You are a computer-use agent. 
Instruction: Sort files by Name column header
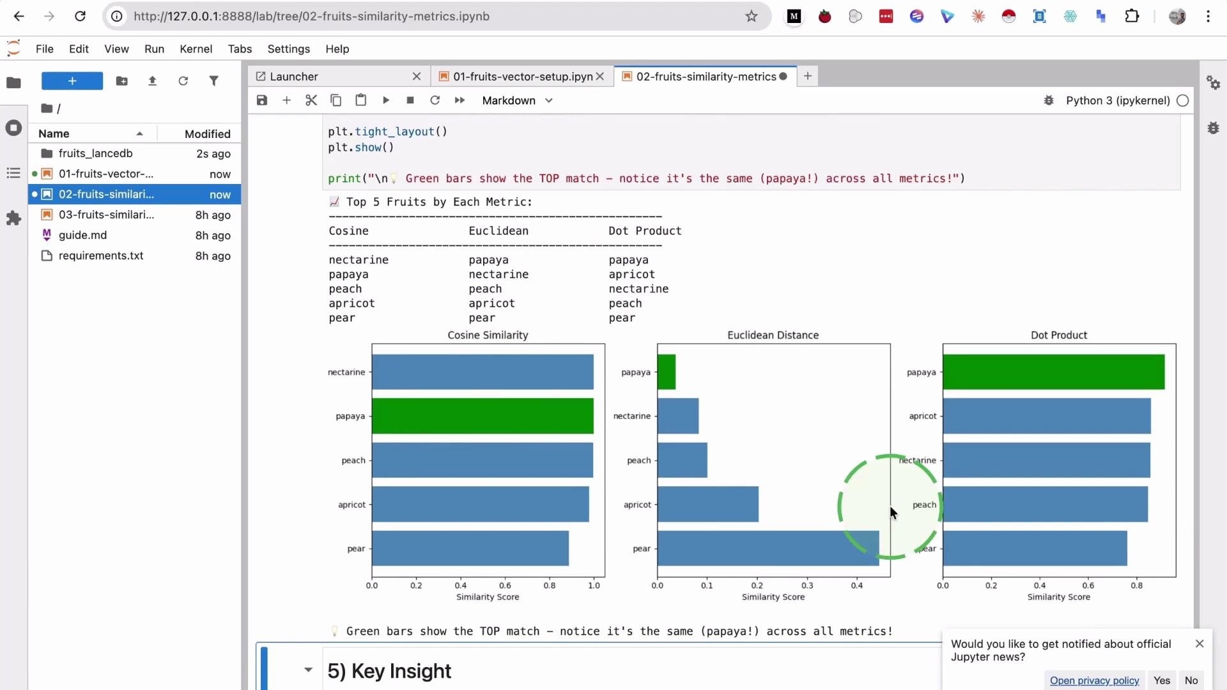click(93, 134)
